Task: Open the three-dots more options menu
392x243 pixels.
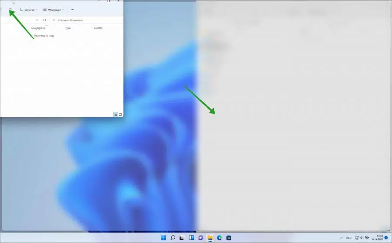Action: 72,10
